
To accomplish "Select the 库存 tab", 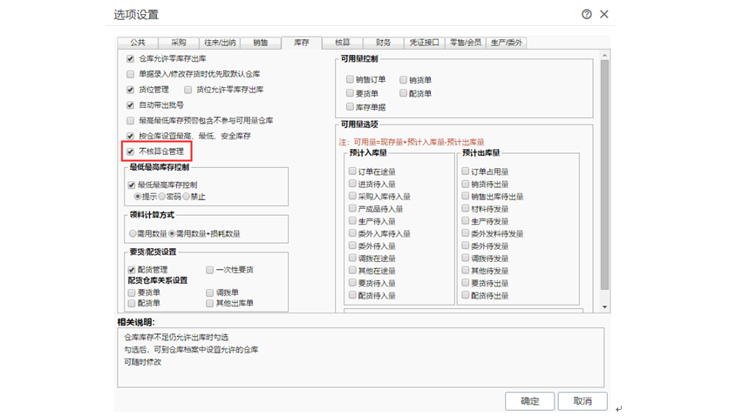I will (x=301, y=43).
